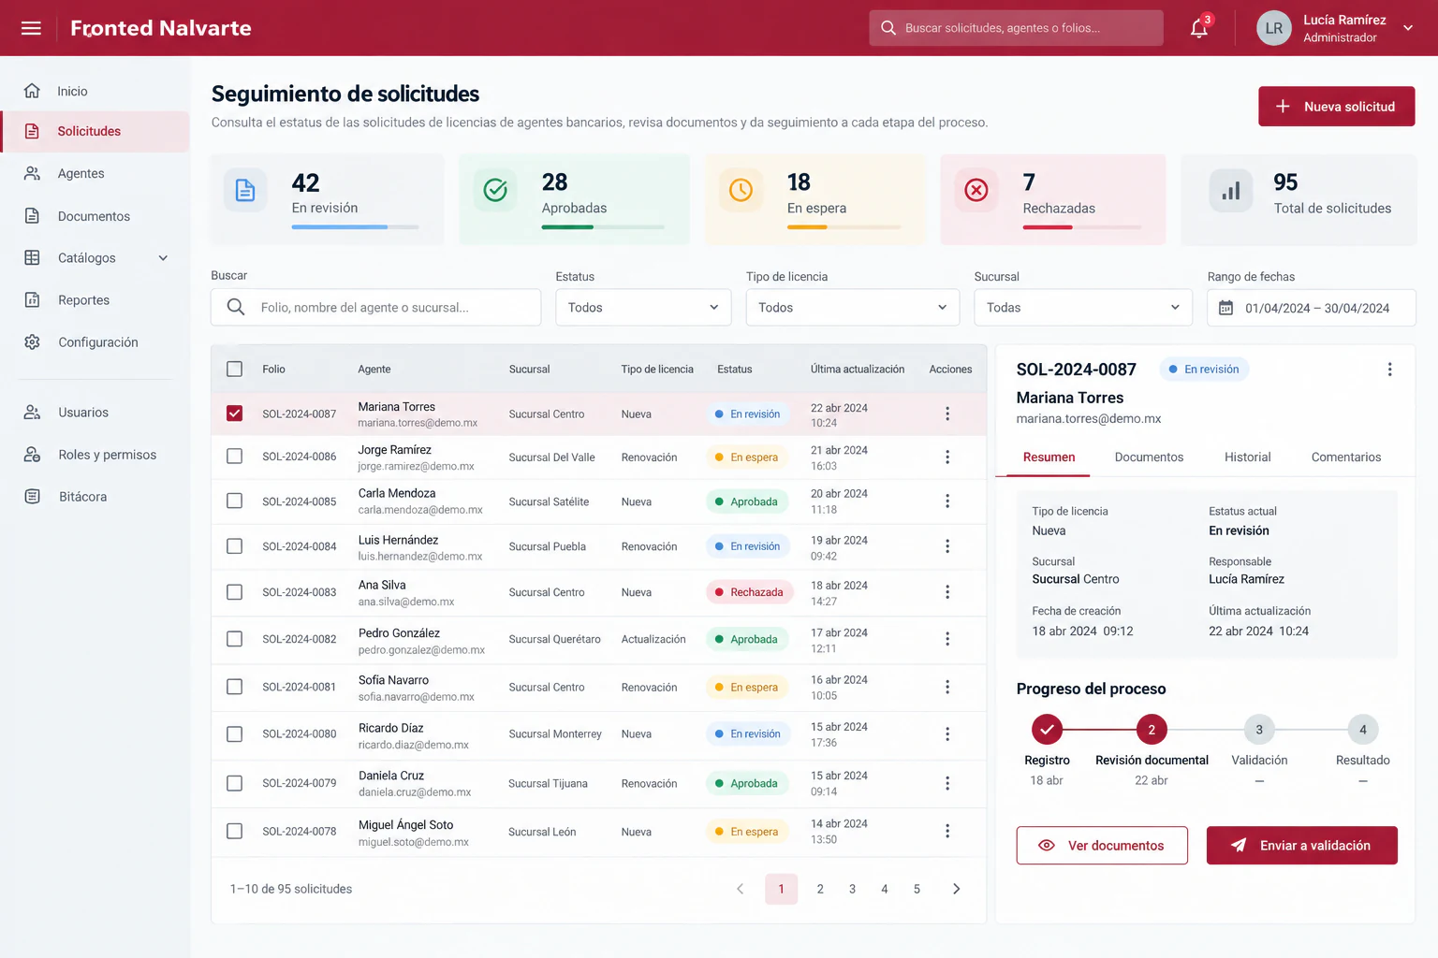Image resolution: width=1438 pixels, height=958 pixels.
Task: Go to next page arrow
Action: point(956,889)
